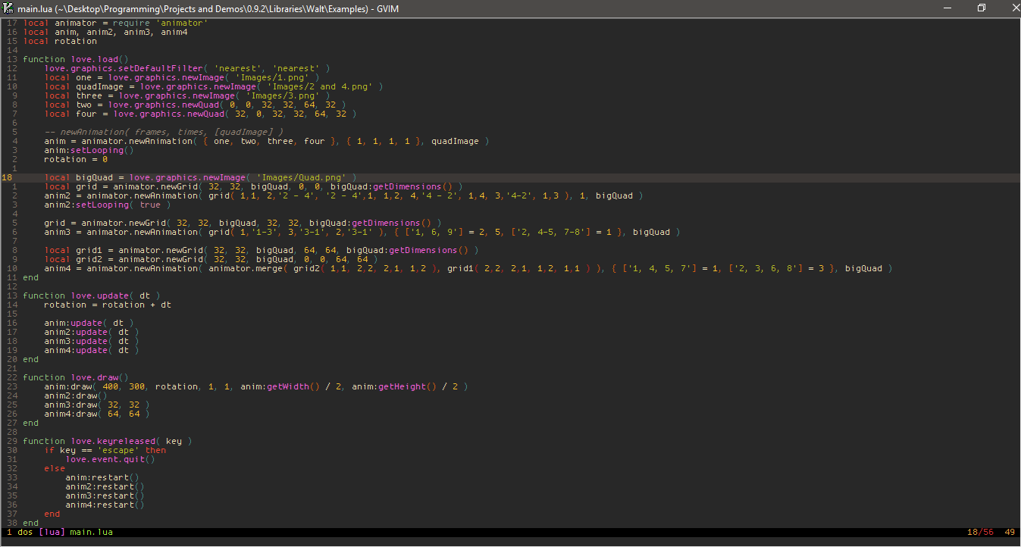Click the 'local two = love.graphics.newQuad' line
This screenshot has width=1021, height=547.
pos(195,105)
